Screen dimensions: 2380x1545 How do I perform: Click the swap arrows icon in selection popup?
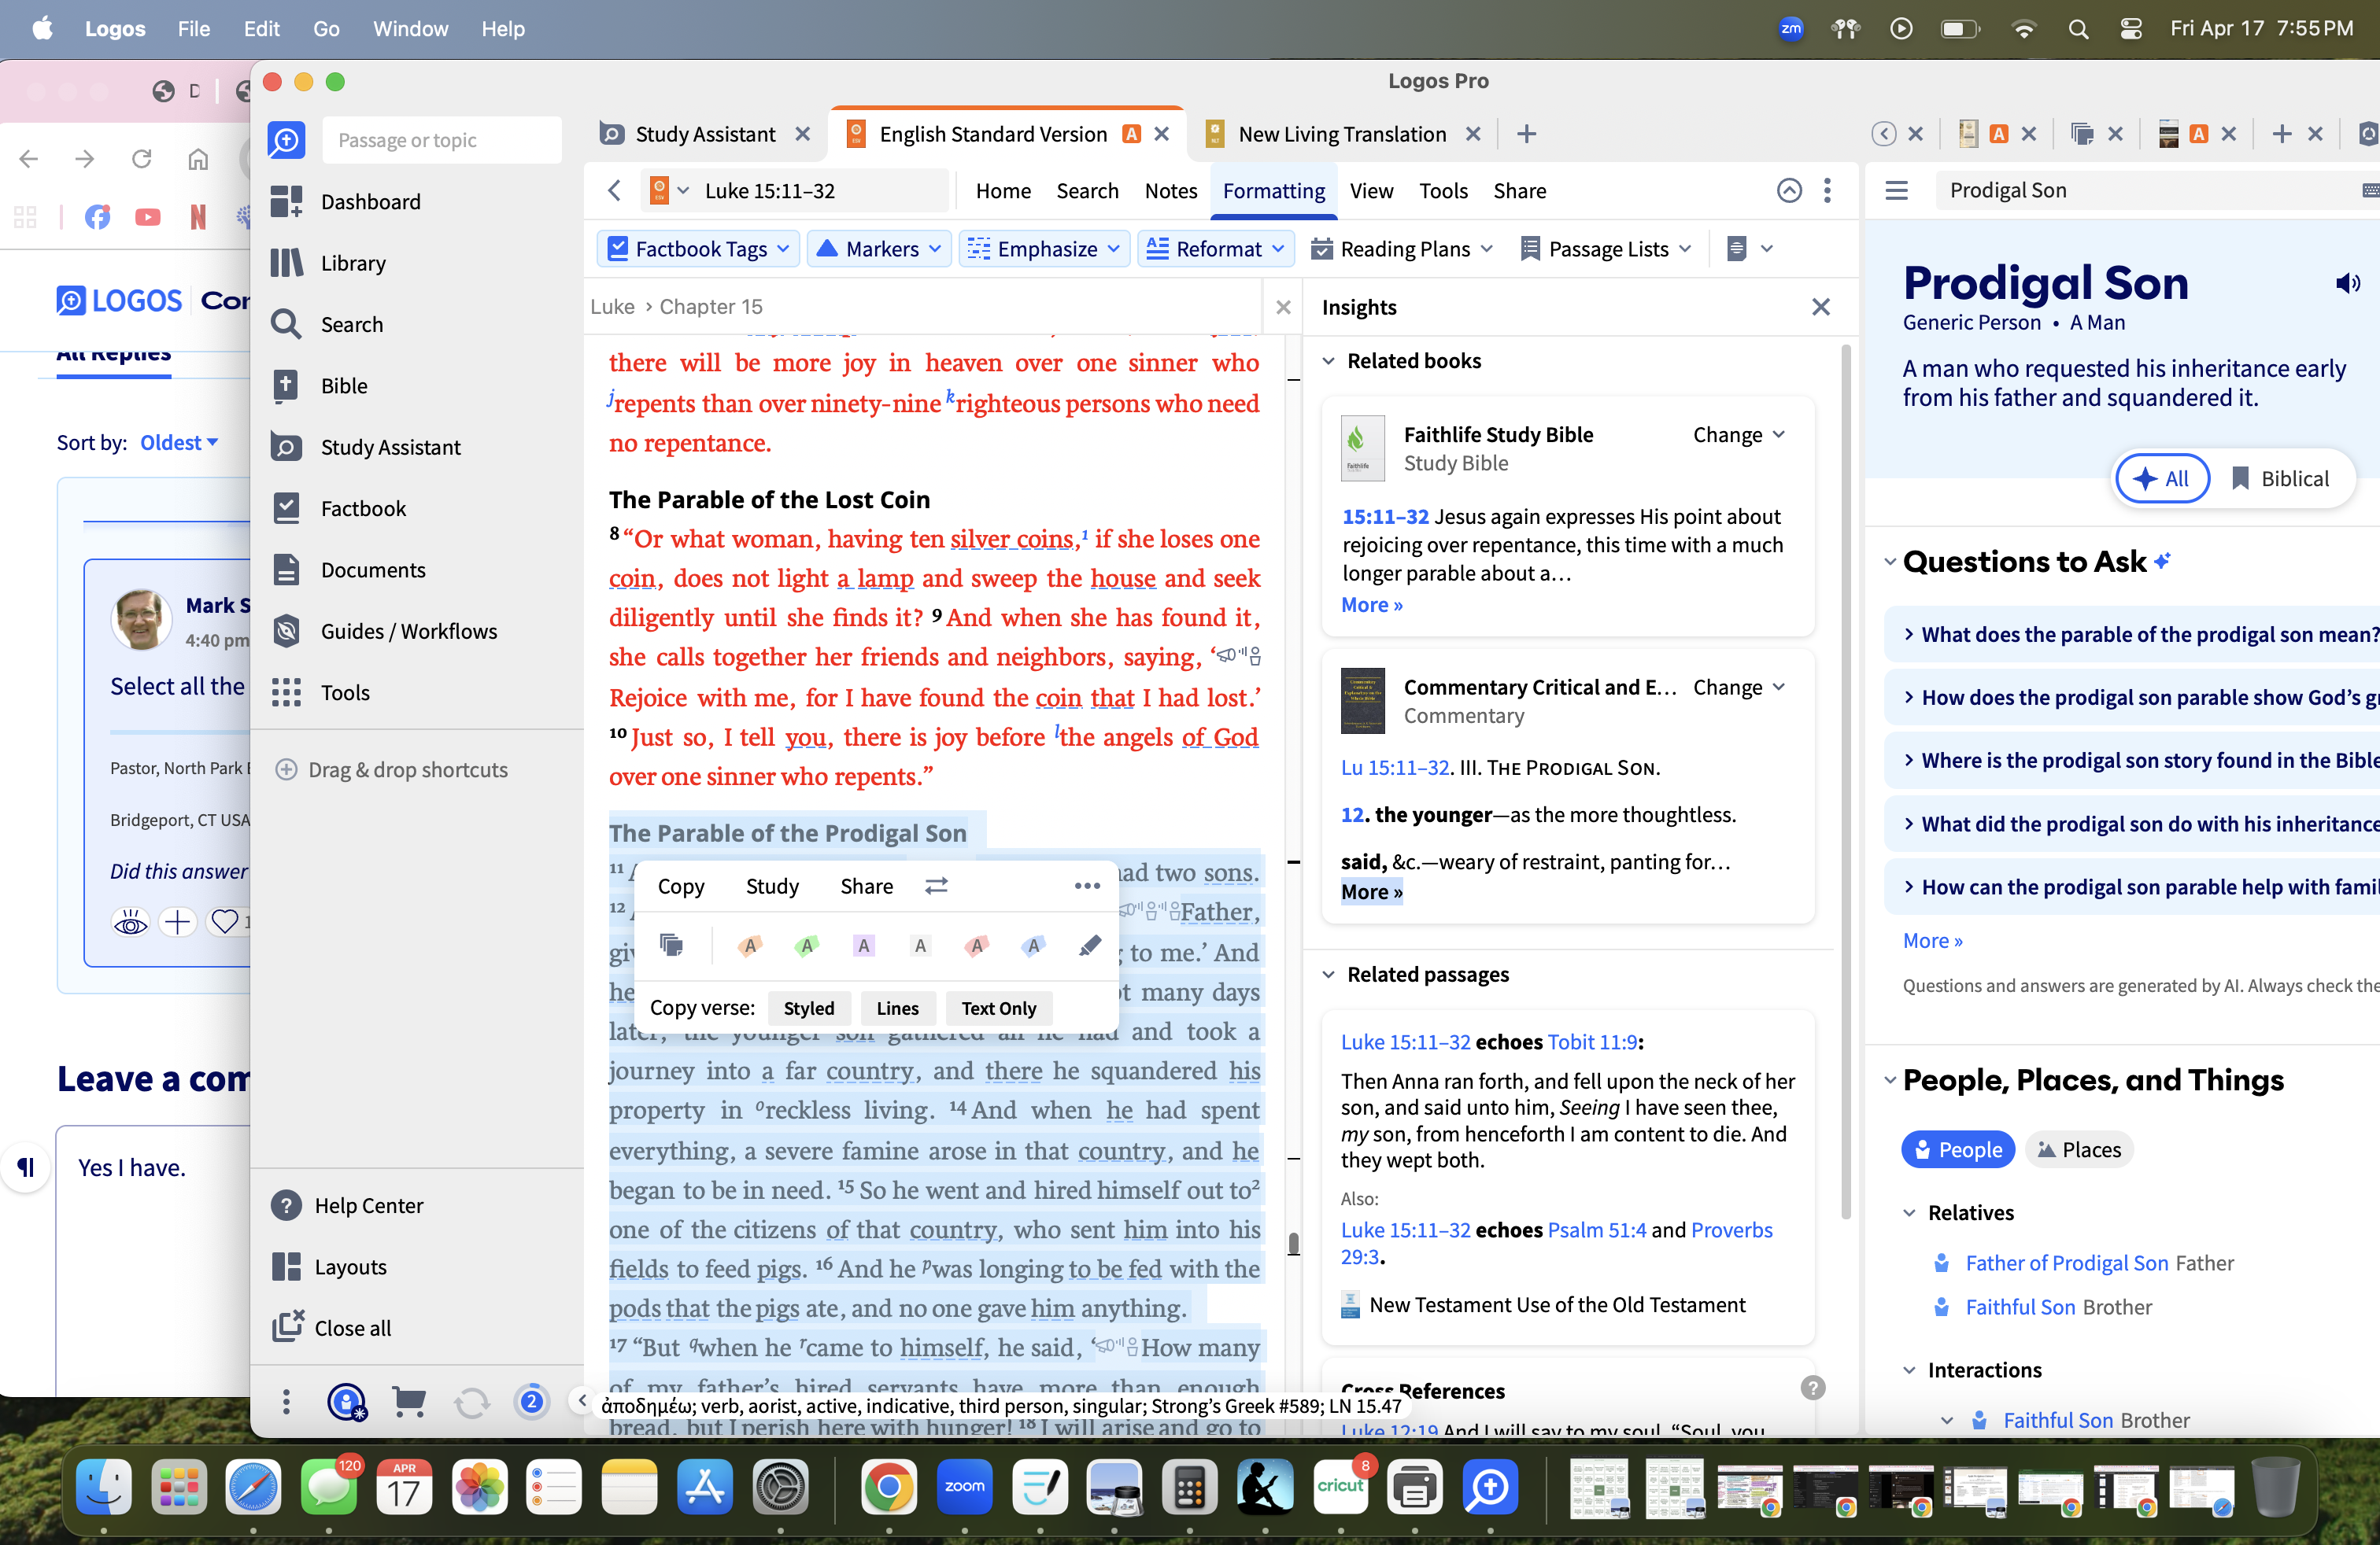936,887
